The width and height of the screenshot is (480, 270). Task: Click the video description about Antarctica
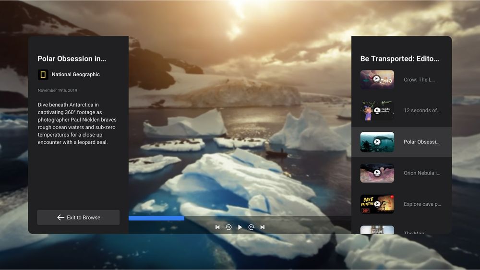click(x=77, y=123)
